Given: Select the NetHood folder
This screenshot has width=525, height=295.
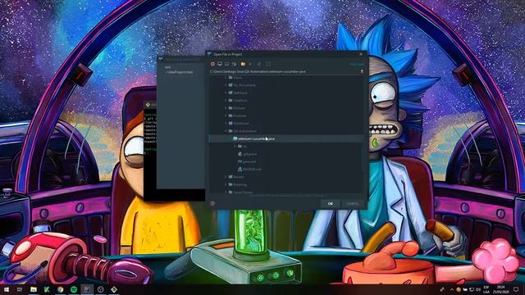Looking at the screenshot, I should point(240,93).
